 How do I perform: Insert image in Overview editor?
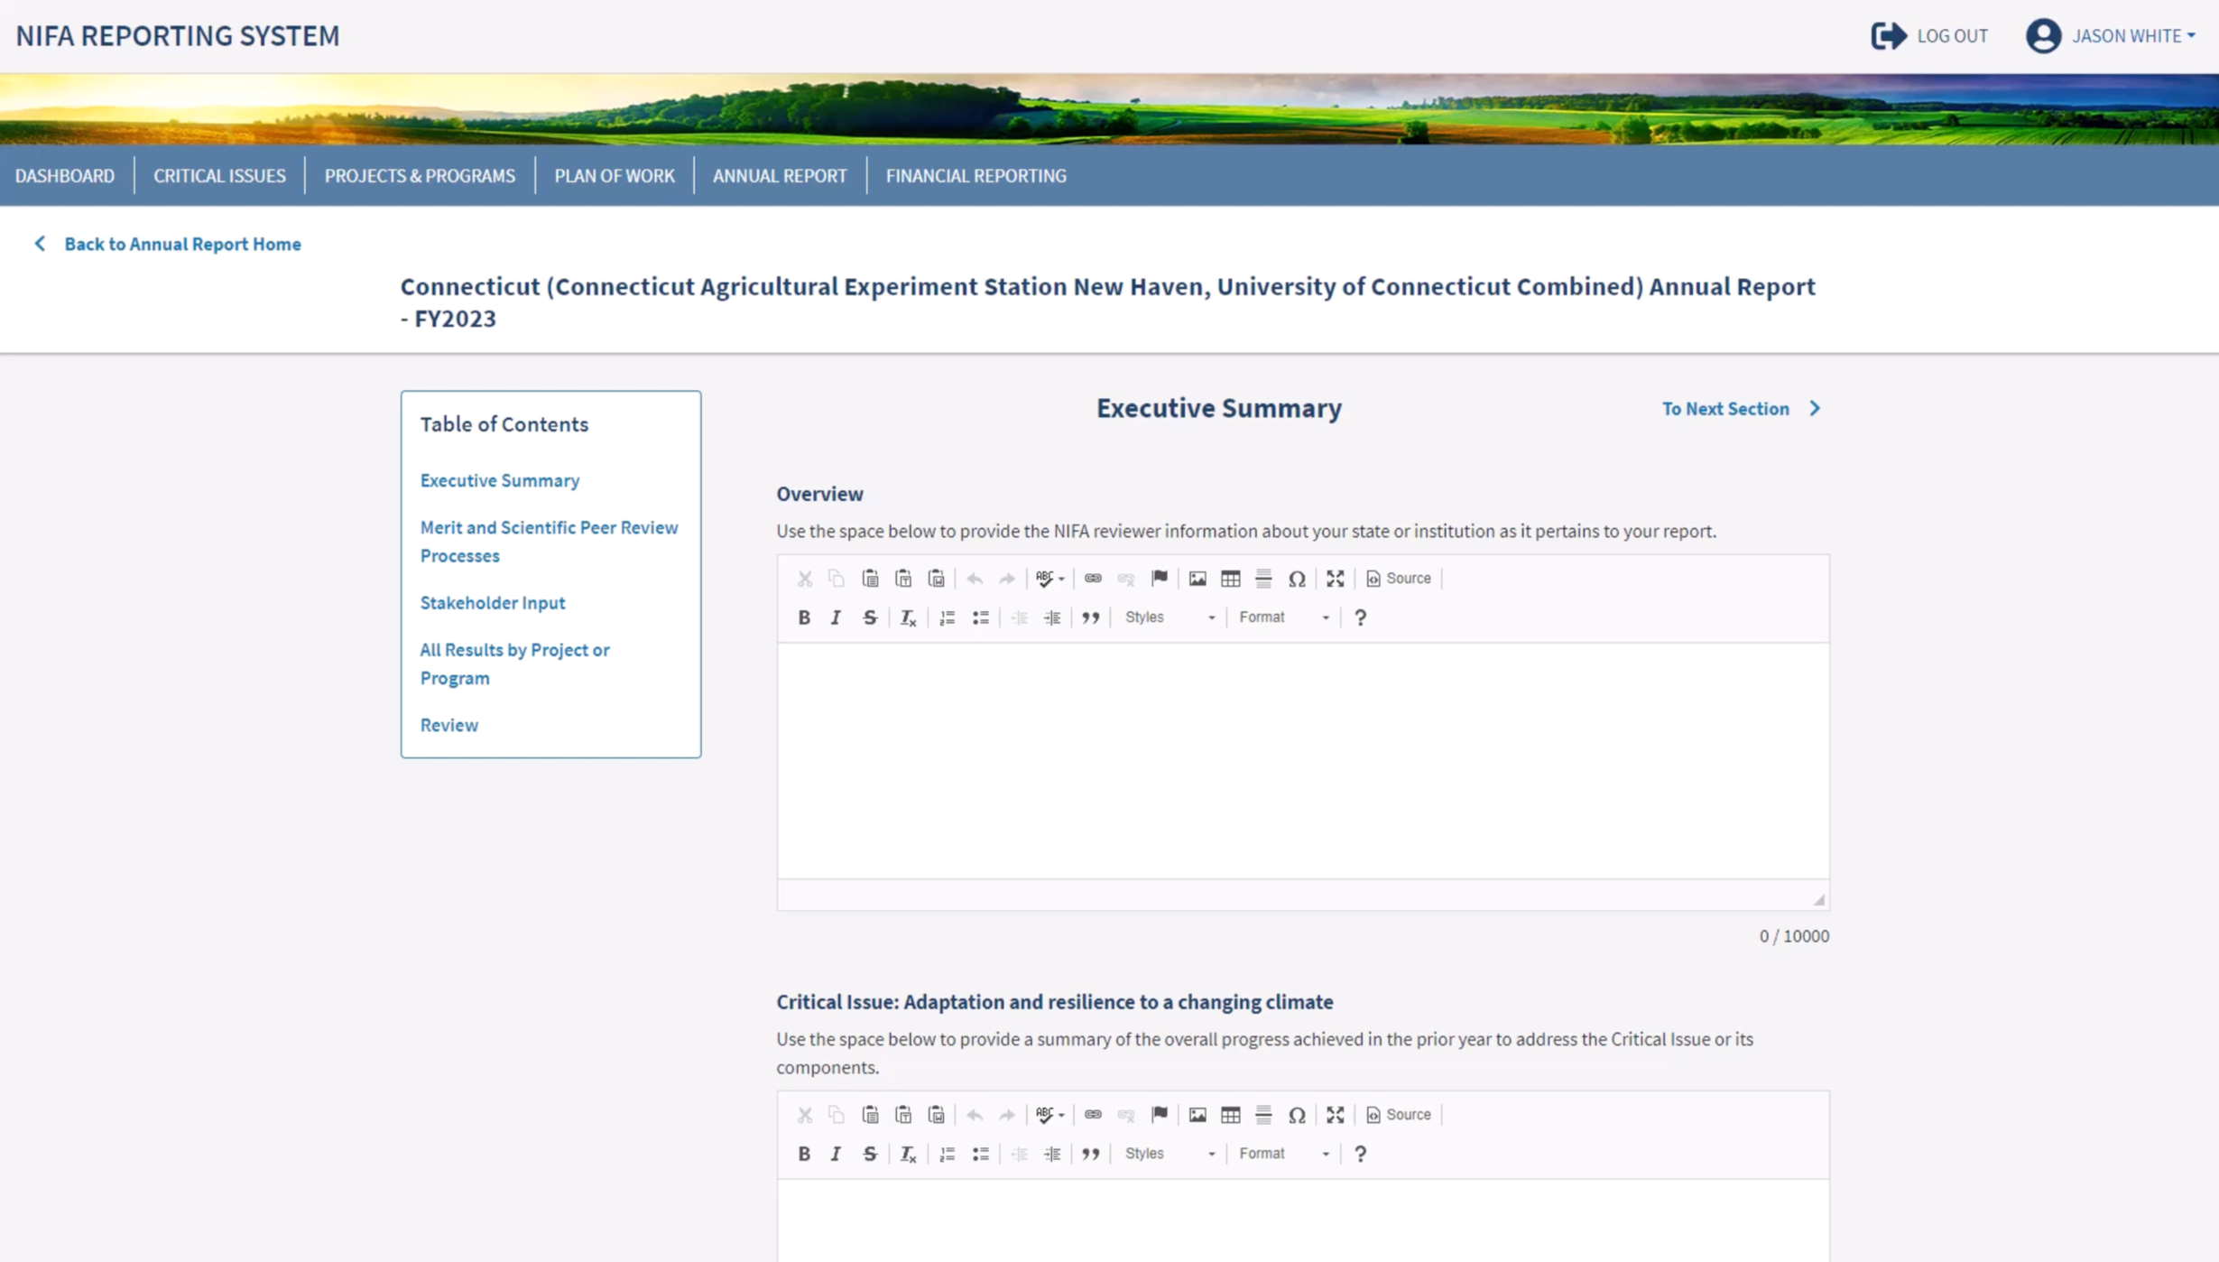click(x=1197, y=579)
